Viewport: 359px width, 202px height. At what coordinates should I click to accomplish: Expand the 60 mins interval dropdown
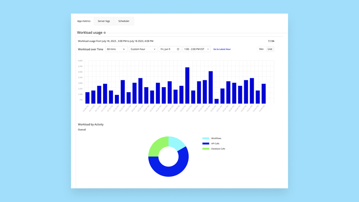click(116, 49)
